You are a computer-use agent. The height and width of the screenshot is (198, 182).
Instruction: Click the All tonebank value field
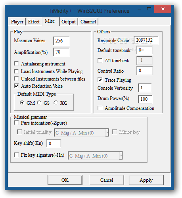click(145, 60)
